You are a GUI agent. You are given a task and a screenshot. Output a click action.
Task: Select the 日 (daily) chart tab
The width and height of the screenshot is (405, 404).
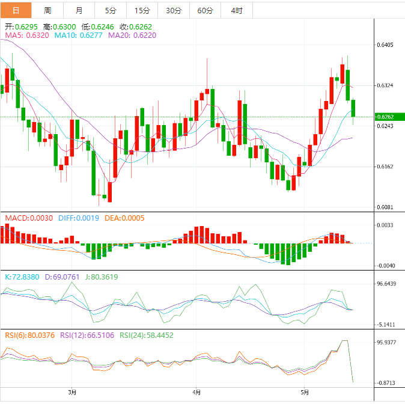click(16, 10)
